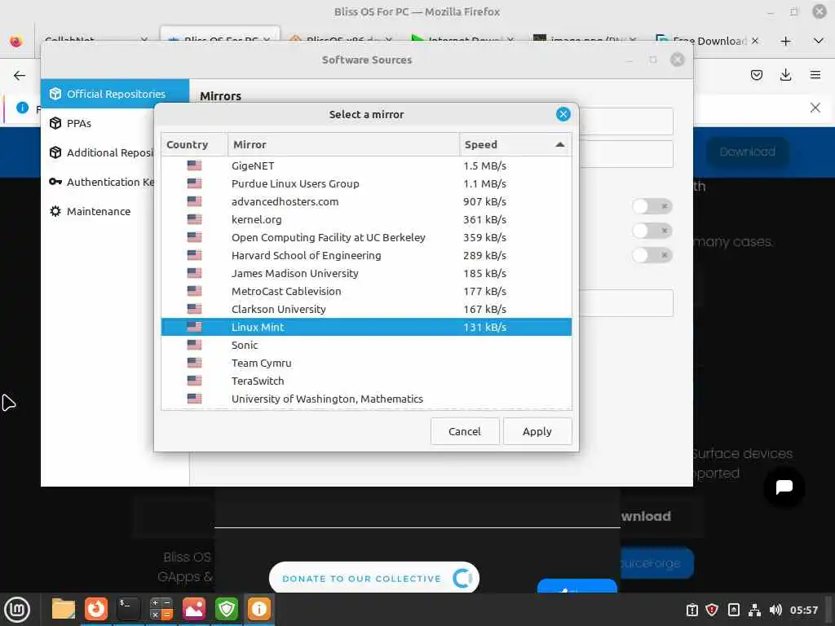Click the Download button on Bliss OS page
Screen dimensions: 835x626
(x=747, y=152)
